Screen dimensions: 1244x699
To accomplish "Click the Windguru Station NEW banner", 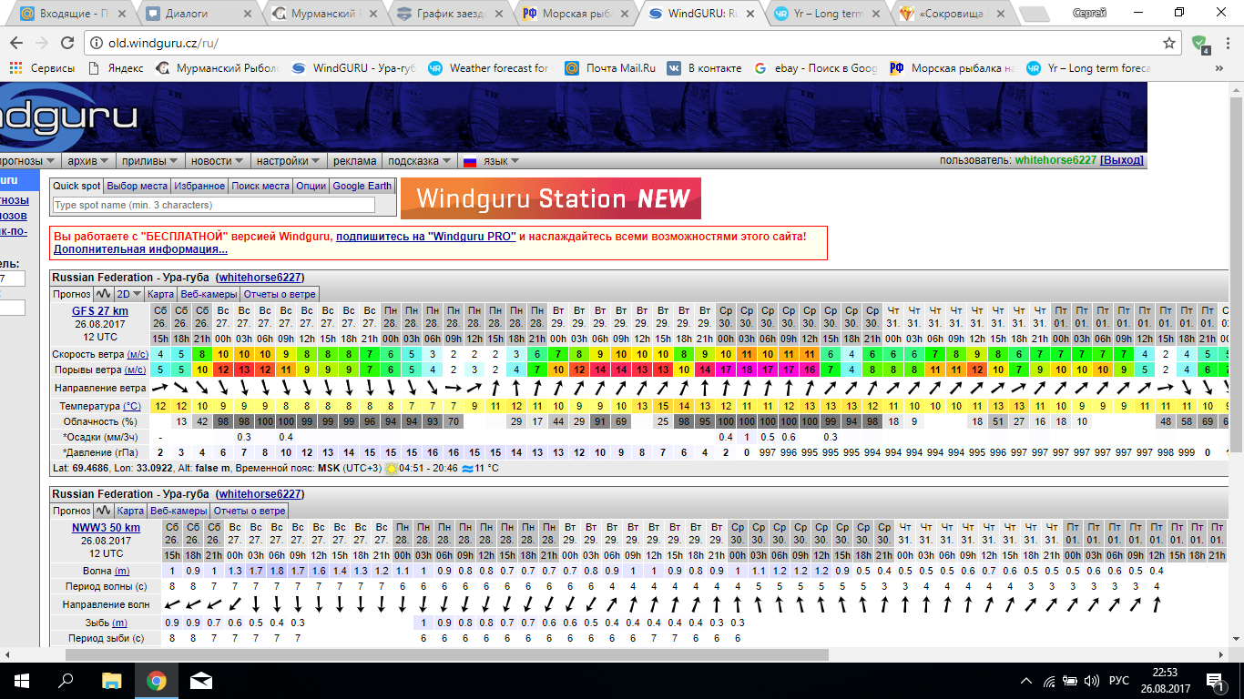I will pyautogui.click(x=550, y=198).
